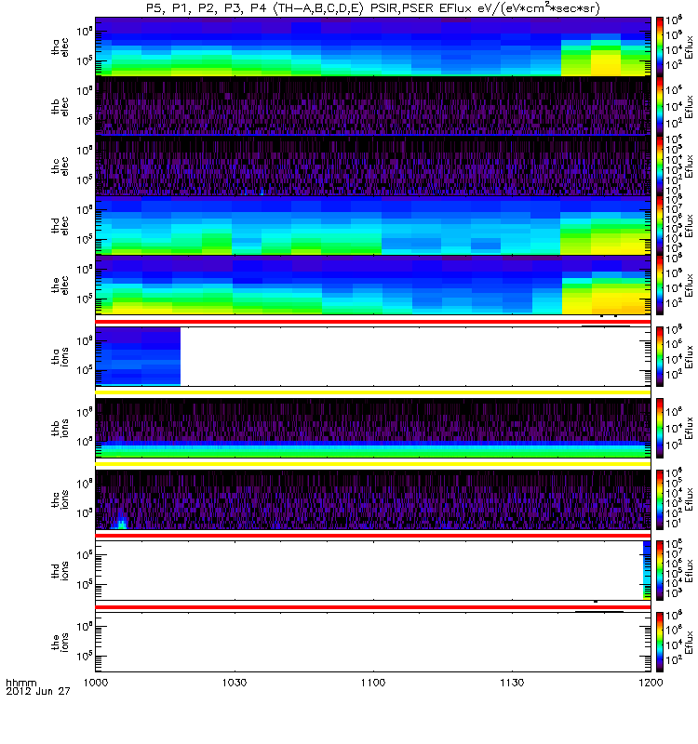Click the red status bar above the ions panel

(x=373, y=607)
